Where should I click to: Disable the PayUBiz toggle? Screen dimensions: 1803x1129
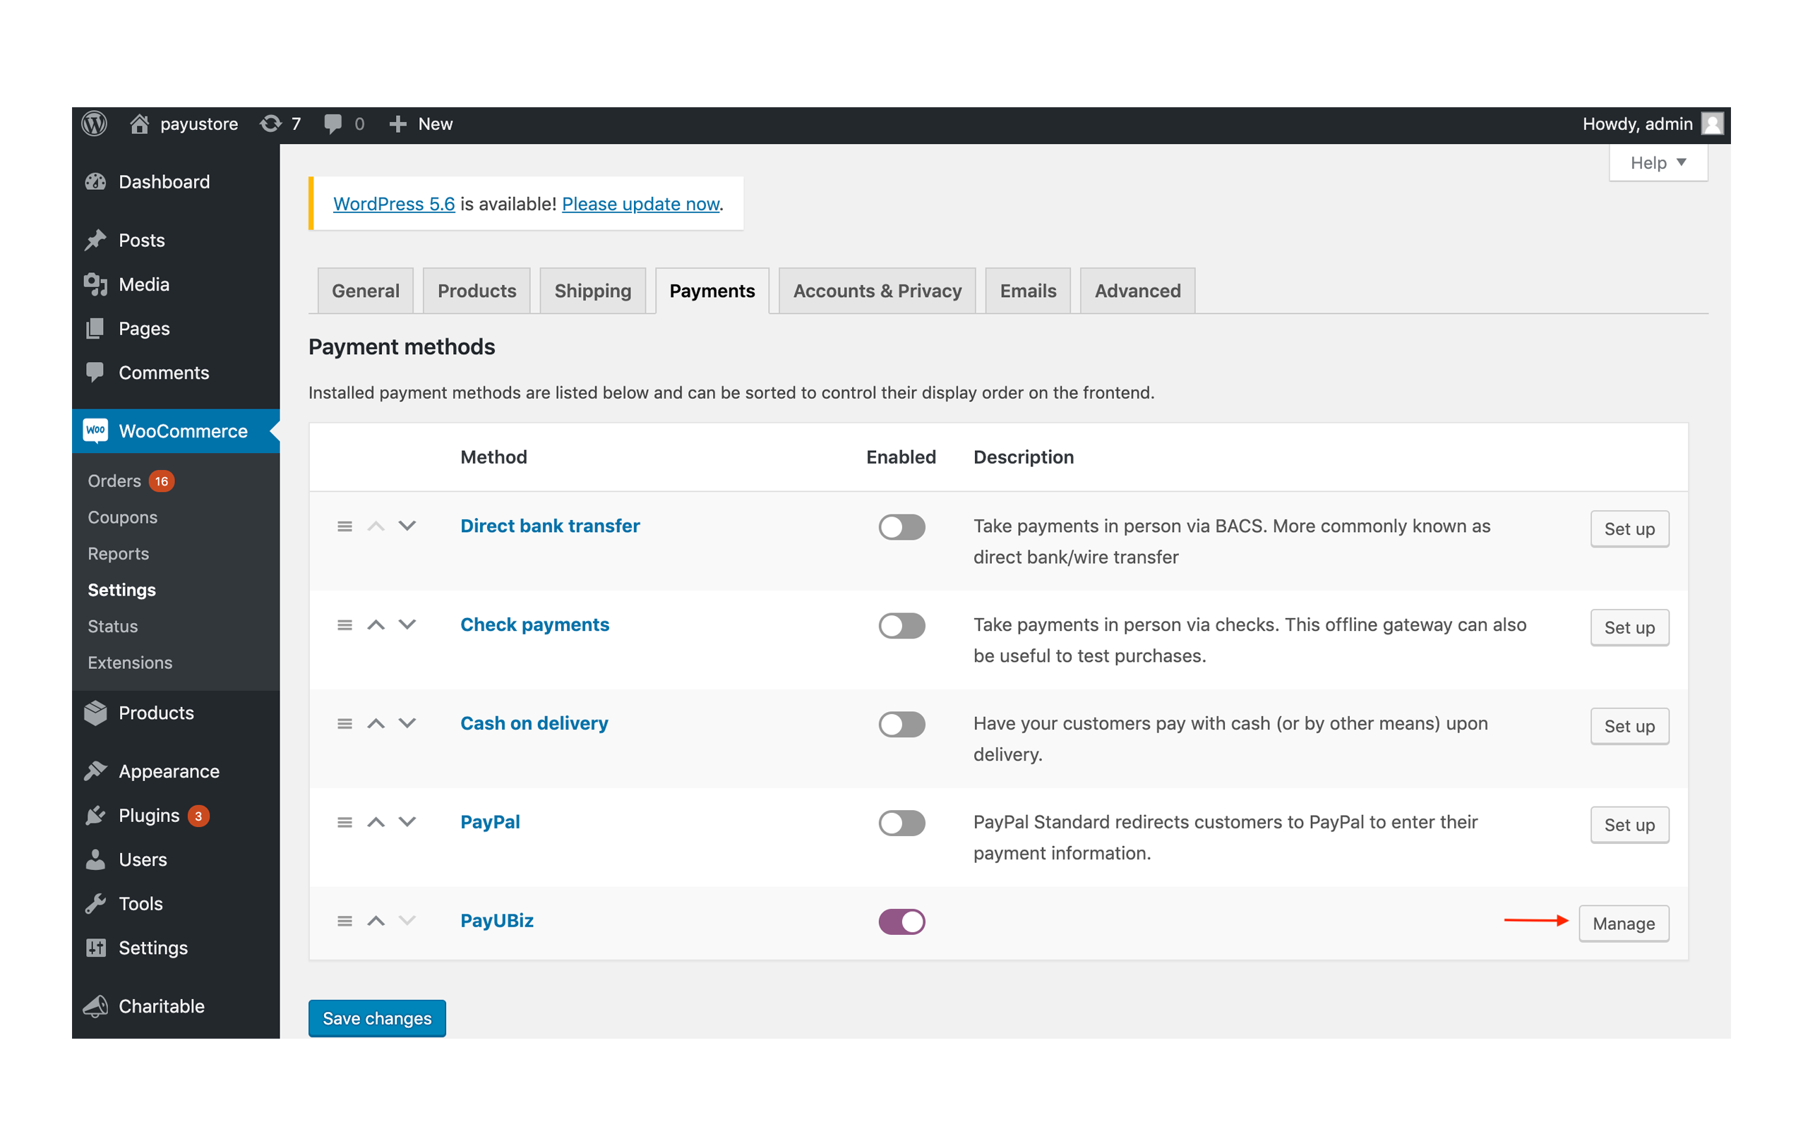click(x=901, y=922)
